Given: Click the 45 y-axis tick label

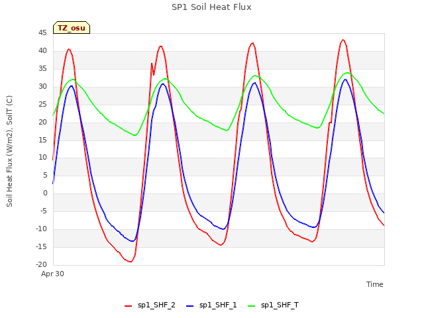Looking at the screenshot, I should (42, 33).
